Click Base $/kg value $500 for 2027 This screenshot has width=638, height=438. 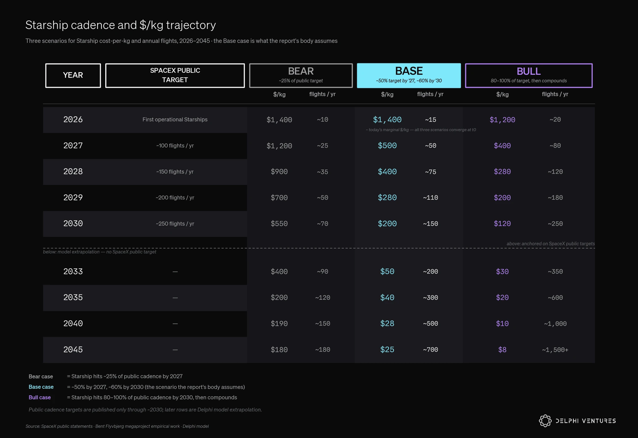tap(387, 146)
